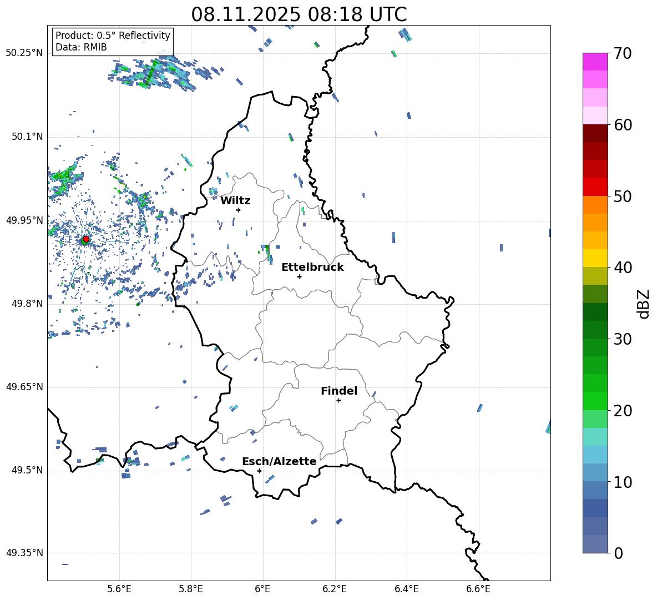Click the Product 0.5° Reflectivity info box

tap(113, 42)
